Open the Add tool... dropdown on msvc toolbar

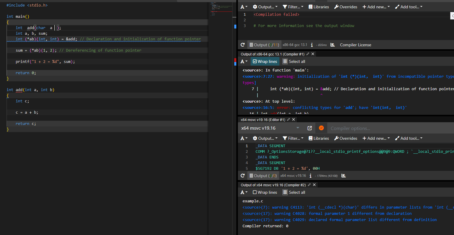coord(409,138)
